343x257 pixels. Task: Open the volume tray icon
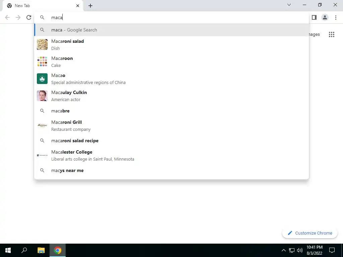pyautogui.click(x=300, y=250)
